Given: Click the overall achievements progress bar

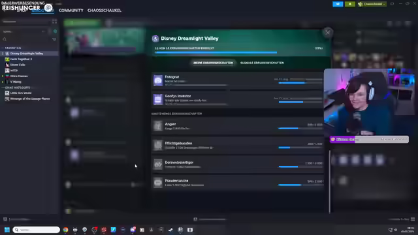Looking at the screenshot, I should (x=239, y=52).
